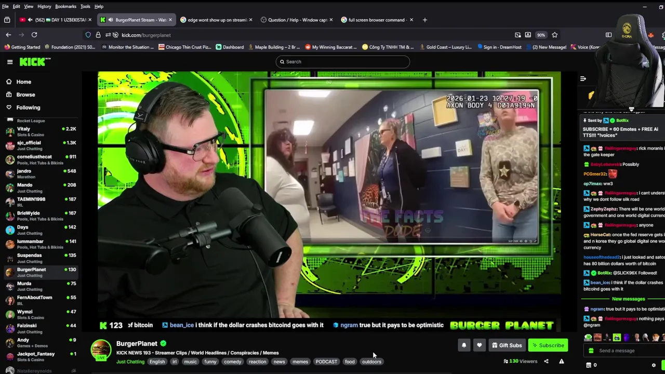Screen dimensions: 665x374
Task: Follow the channel with the heart button
Action: coord(479,345)
